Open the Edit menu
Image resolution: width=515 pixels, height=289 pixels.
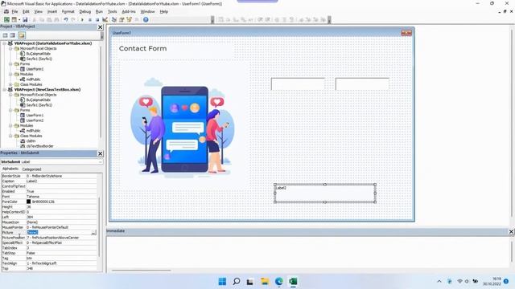26,11
